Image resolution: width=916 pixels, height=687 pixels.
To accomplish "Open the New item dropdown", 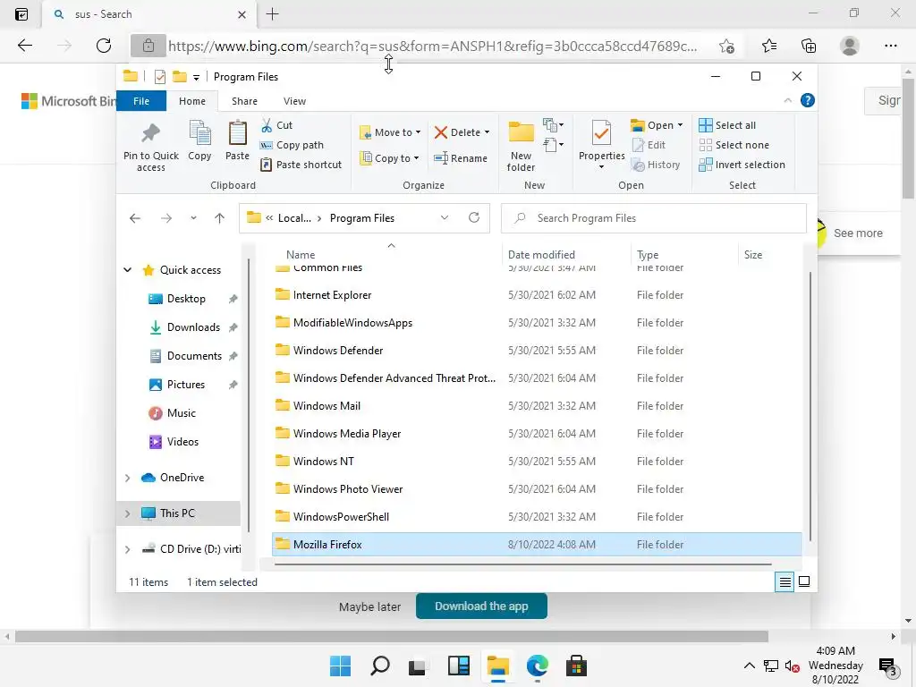I will click(x=553, y=124).
